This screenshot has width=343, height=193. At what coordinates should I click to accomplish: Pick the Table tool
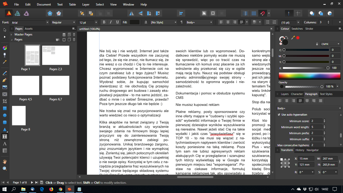[x=5, y=151]
